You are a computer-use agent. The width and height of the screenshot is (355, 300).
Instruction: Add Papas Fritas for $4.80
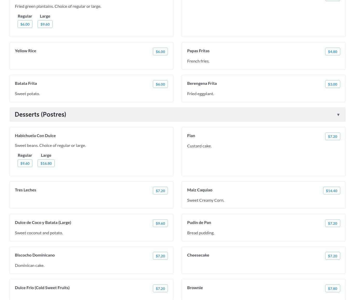click(332, 51)
